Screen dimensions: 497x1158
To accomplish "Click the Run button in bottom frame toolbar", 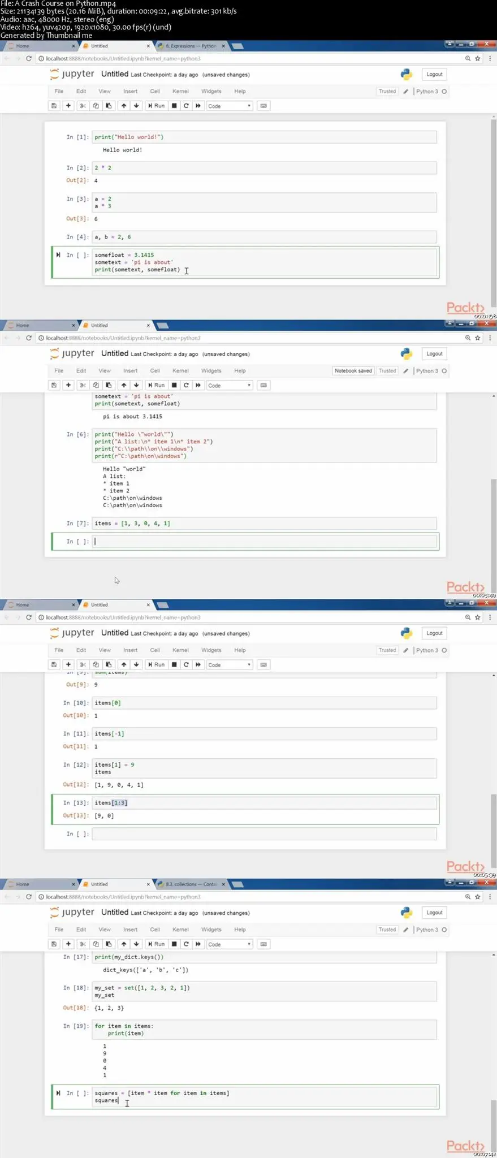I will click(156, 944).
